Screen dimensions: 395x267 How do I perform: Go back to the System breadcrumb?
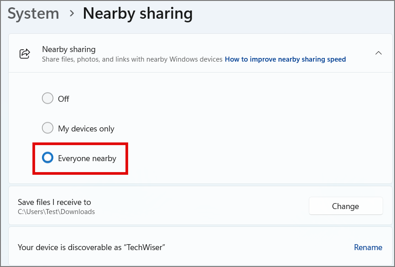[x=33, y=14]
